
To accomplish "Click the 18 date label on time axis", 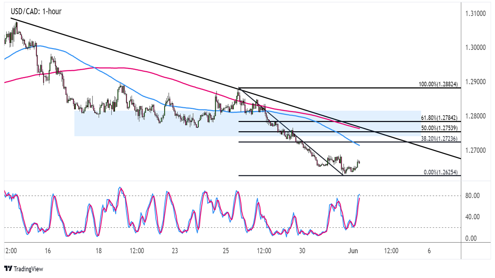I will 99,250.
